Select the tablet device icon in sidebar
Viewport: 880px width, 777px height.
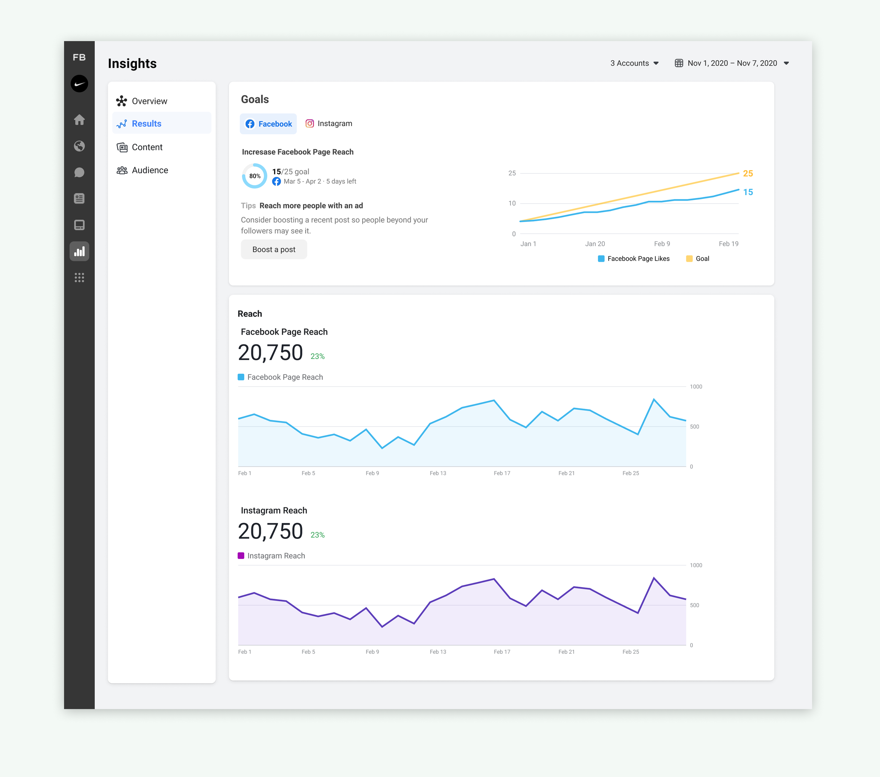pos(79,225)
